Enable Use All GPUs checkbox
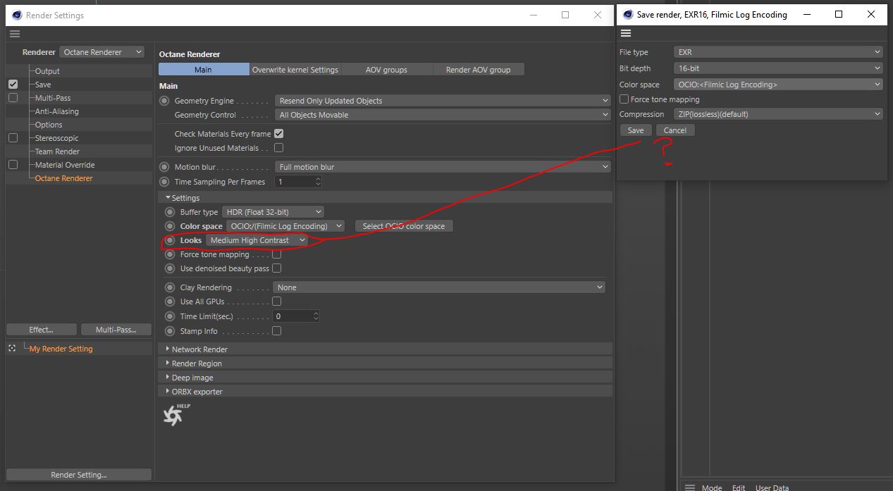This screenshot has height=491, width=893. coord(277,302)
